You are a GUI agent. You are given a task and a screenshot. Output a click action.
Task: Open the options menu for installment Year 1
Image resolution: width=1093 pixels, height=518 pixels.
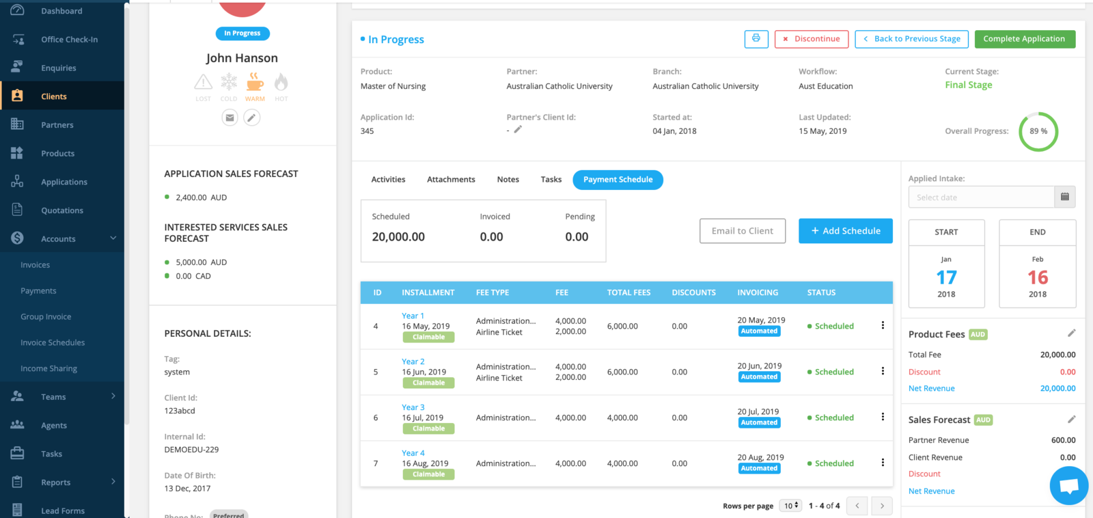883,326
